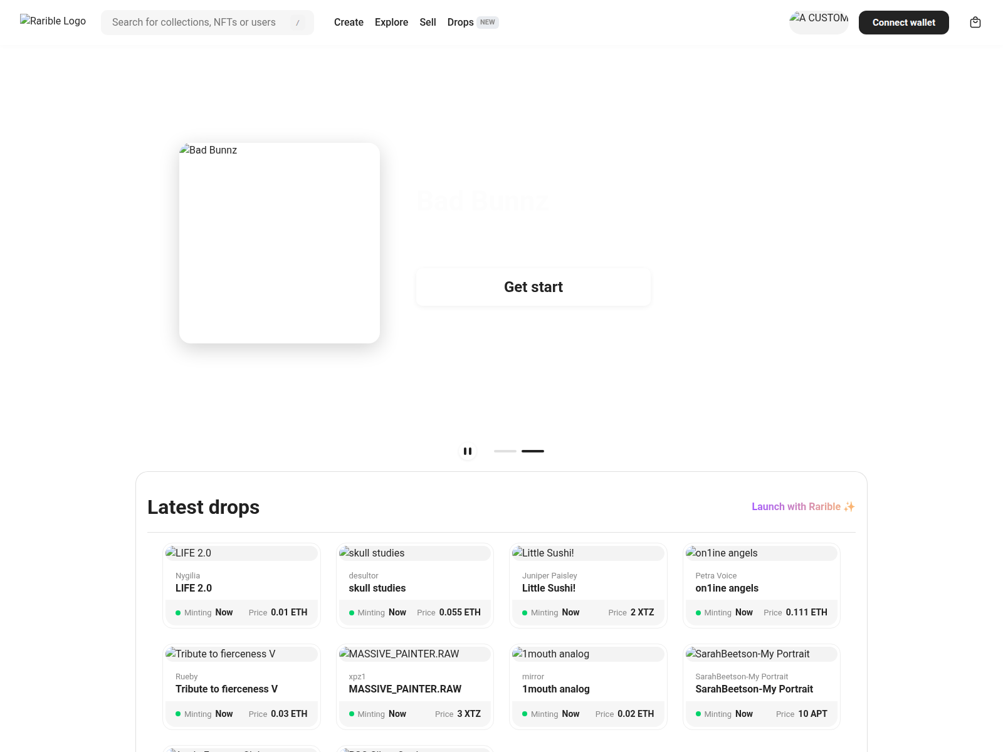Open the shopping bag cart icon
Screen dimensions: 1003x752
tap(975, 23)
